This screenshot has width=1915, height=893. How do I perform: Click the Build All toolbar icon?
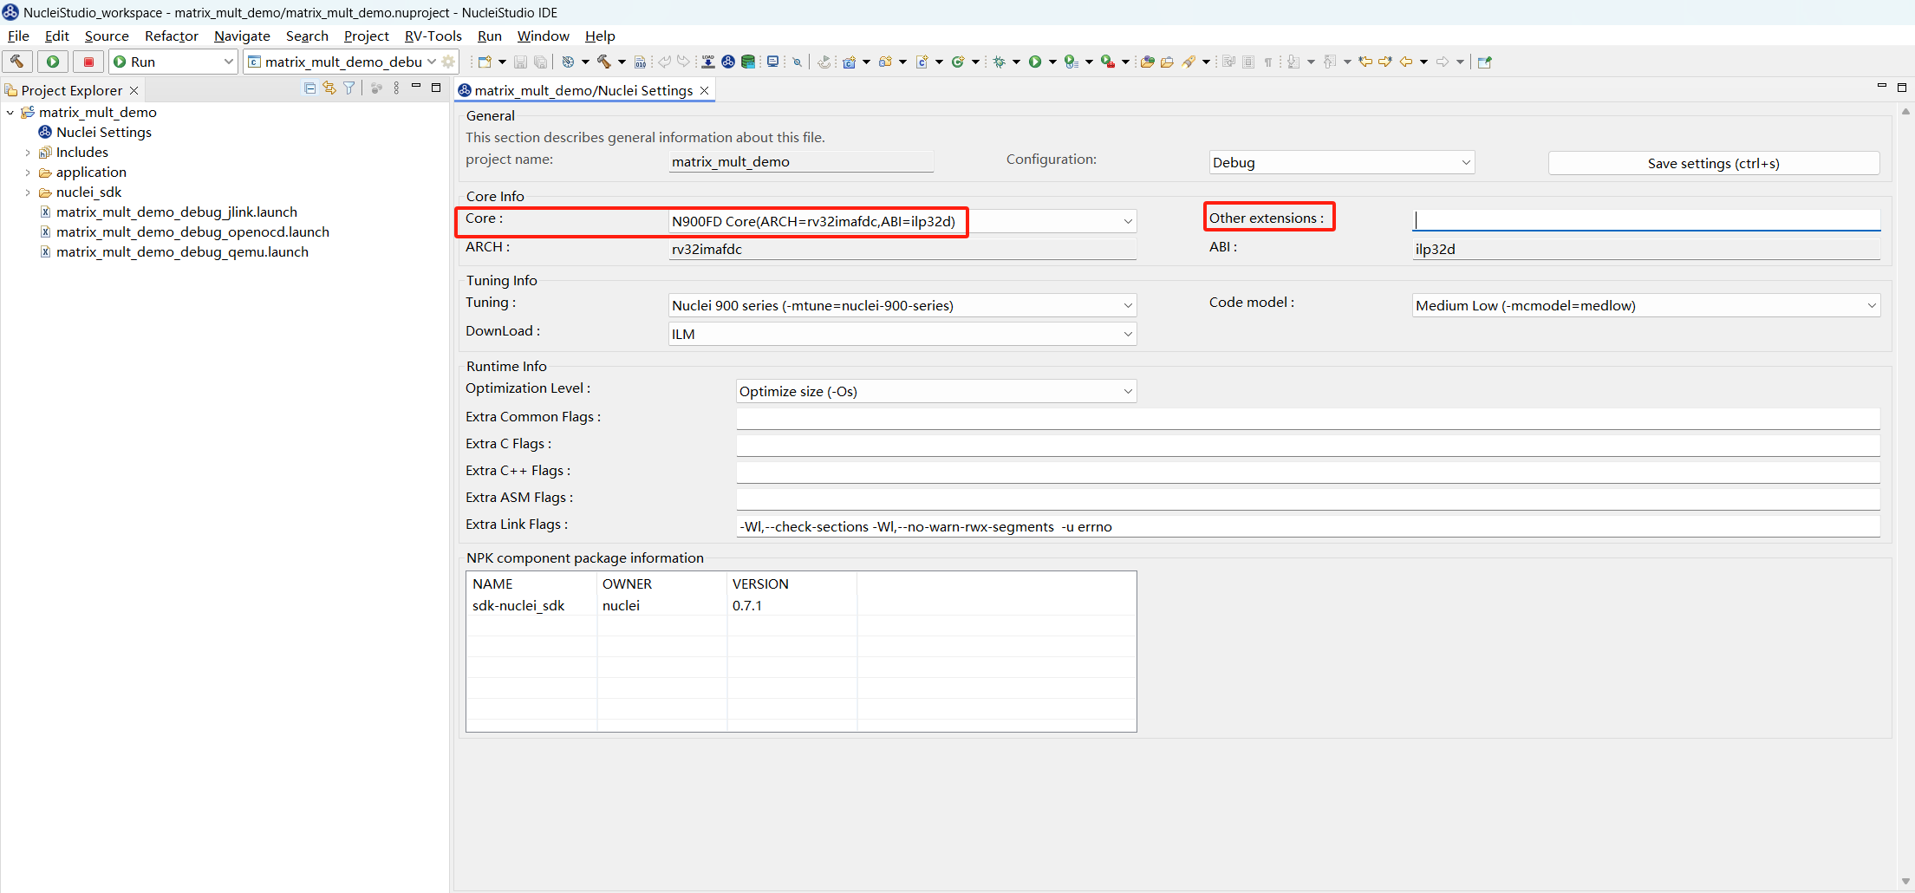click(x=568, y=62)
